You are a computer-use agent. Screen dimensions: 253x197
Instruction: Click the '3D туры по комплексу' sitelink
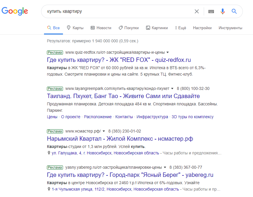click(x=192, y=117)
